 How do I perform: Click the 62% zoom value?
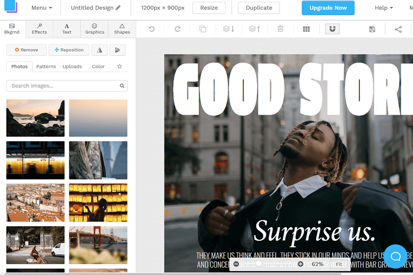(317, 264)
